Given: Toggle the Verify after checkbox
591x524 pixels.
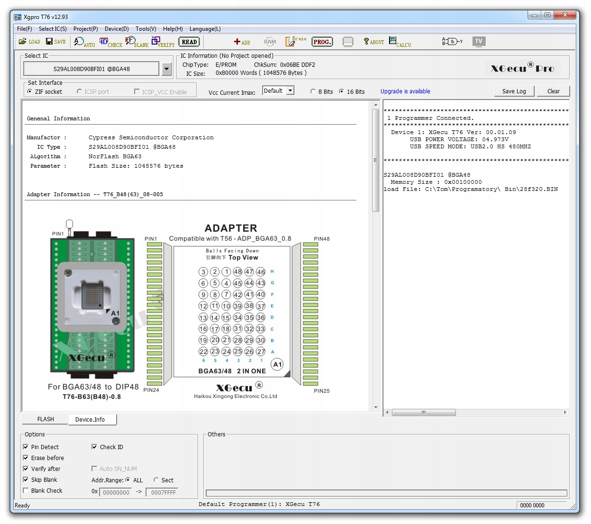Looking at the screenshot, I should tap(26, 469).
